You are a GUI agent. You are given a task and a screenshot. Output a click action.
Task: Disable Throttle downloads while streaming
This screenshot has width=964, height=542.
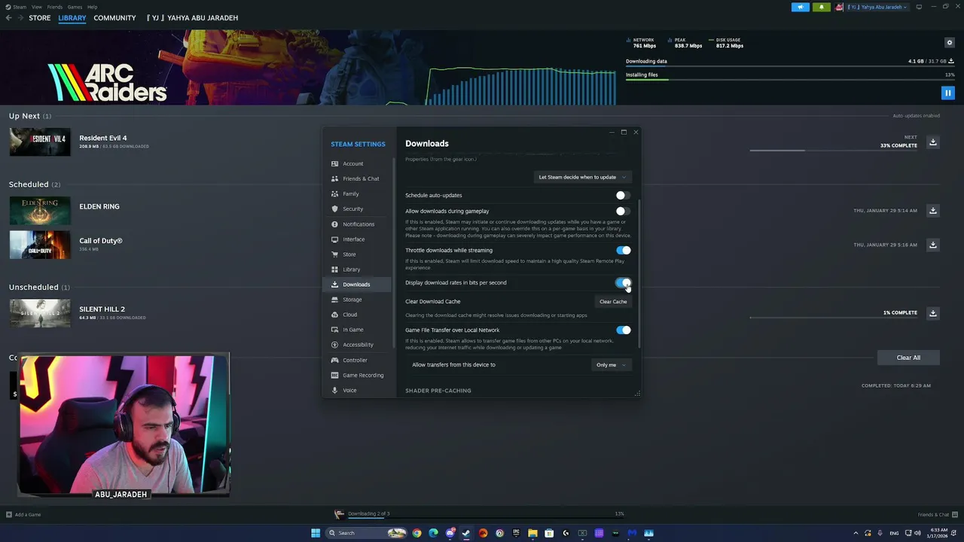[623, 250]
